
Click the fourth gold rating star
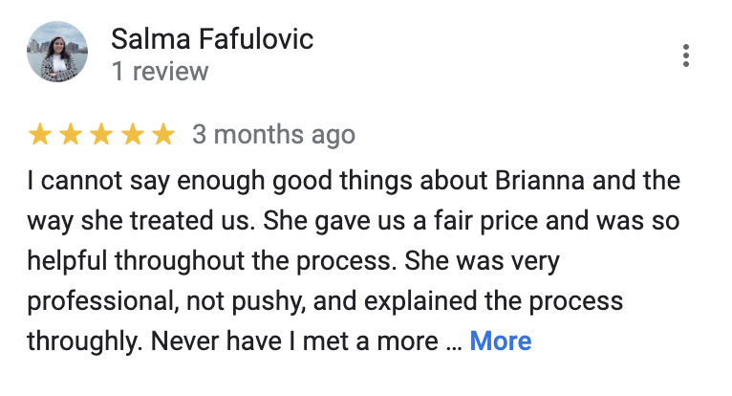[x=133, y=134]
